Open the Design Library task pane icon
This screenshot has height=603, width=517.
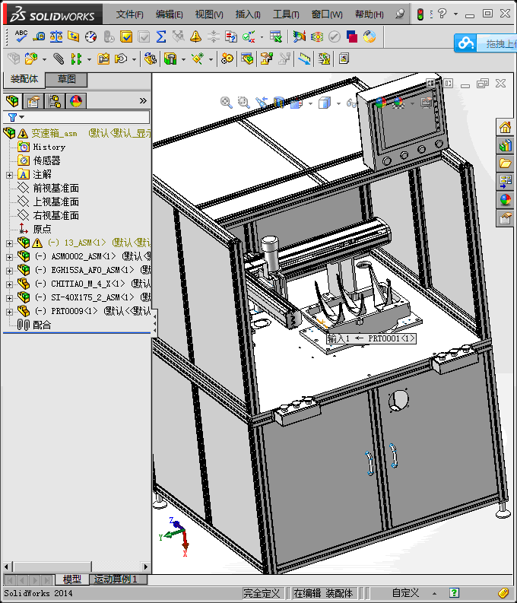tap(505, 145)
